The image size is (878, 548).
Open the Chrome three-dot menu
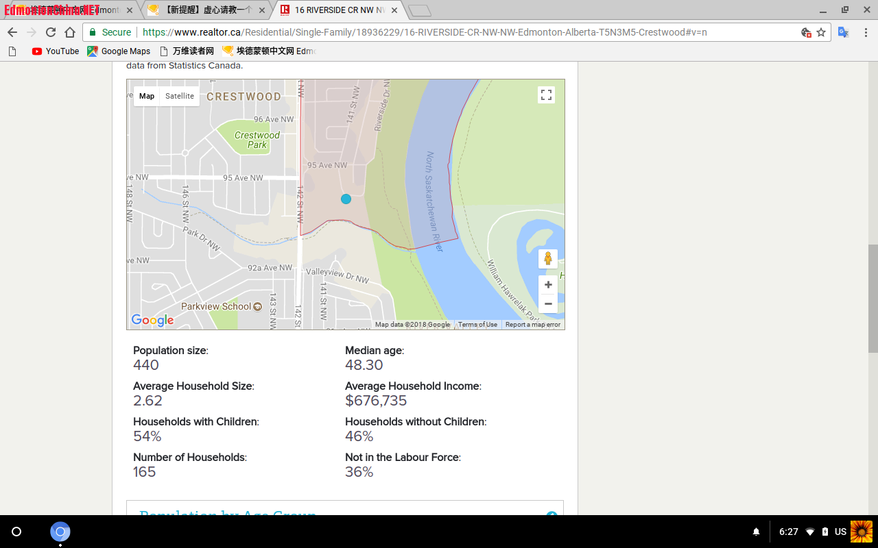click(866, 32)
